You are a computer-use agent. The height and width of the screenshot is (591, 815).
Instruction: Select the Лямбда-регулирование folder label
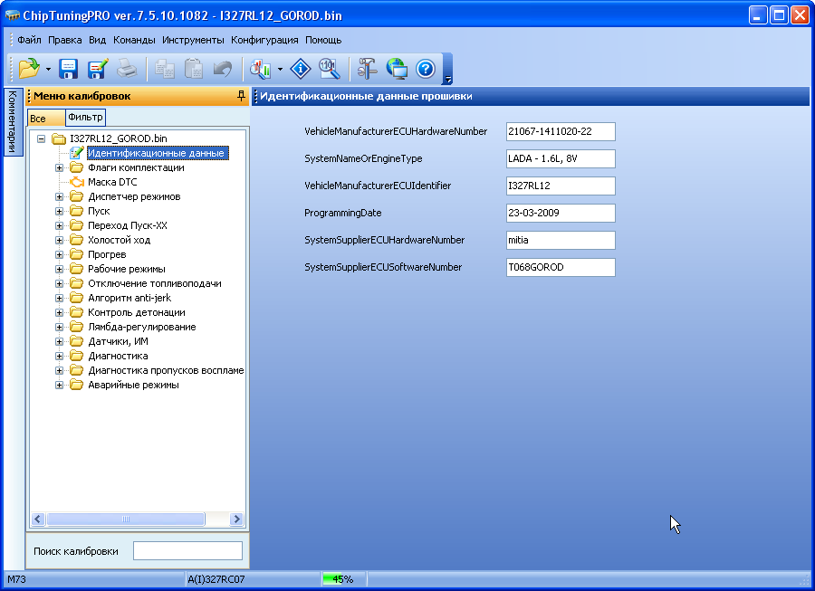[x=142, y=328]
